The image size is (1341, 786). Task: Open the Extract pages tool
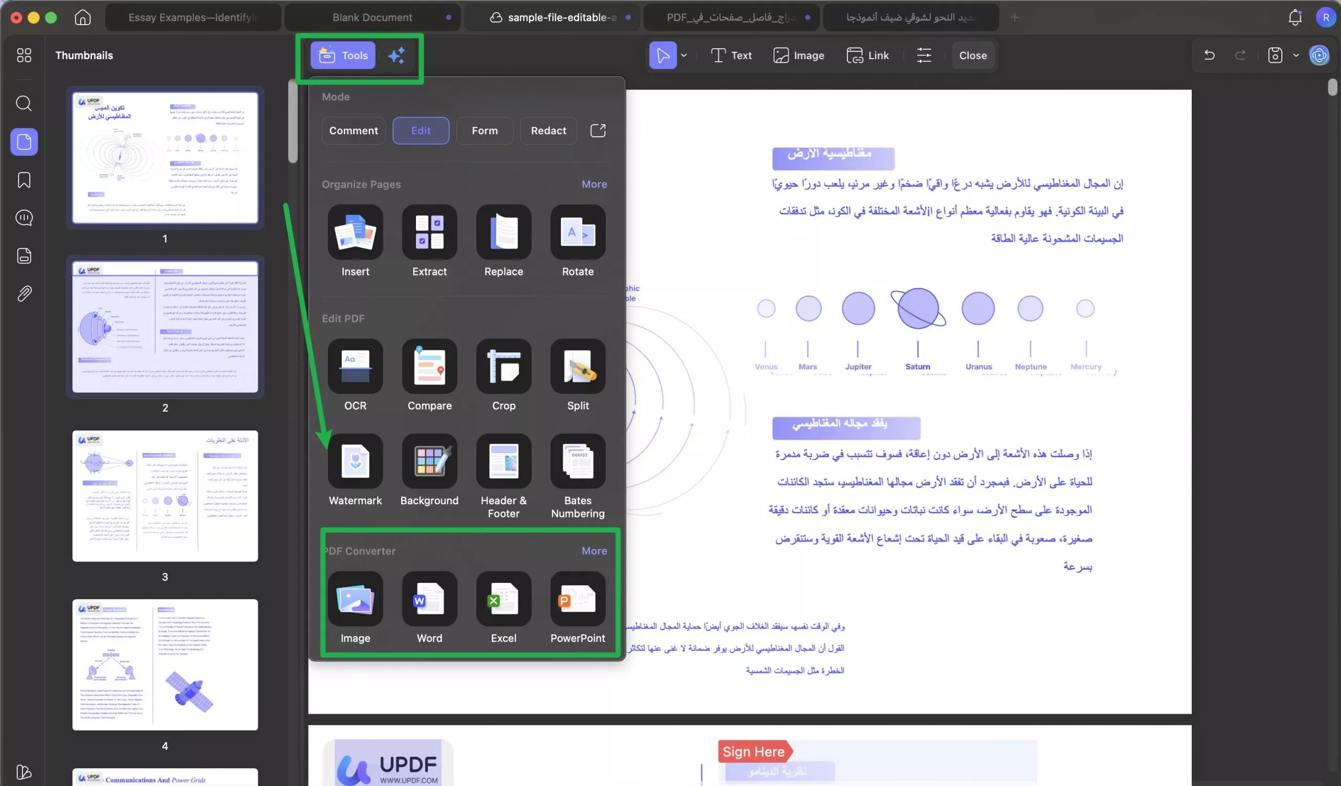click(430, 241)
